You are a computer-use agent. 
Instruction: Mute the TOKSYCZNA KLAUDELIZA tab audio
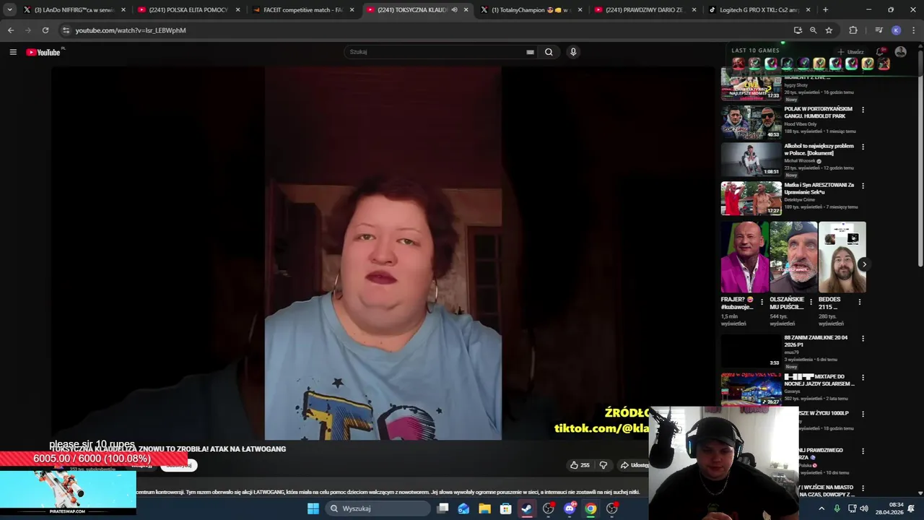pyautogui.click(x=454, y=10)
